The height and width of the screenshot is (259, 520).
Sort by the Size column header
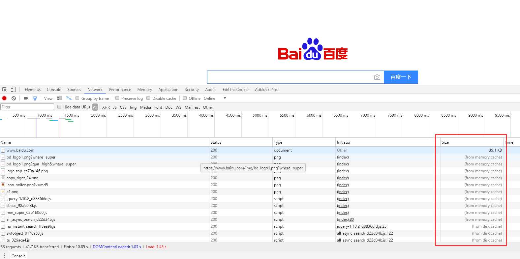(x=472, y=142)
